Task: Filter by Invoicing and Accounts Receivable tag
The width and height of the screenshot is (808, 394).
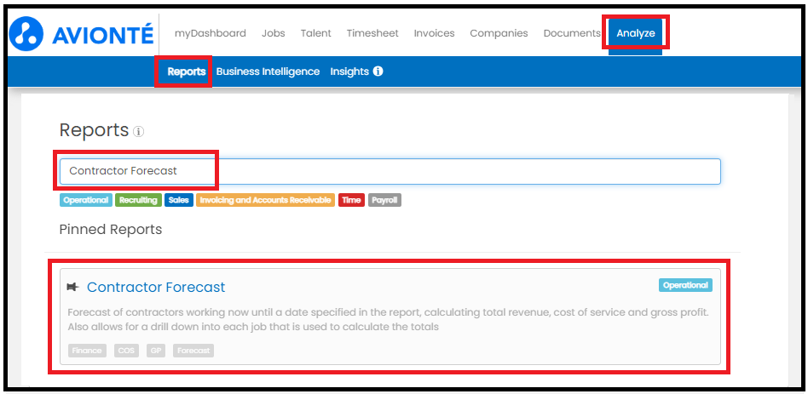Action: (265, 200)
